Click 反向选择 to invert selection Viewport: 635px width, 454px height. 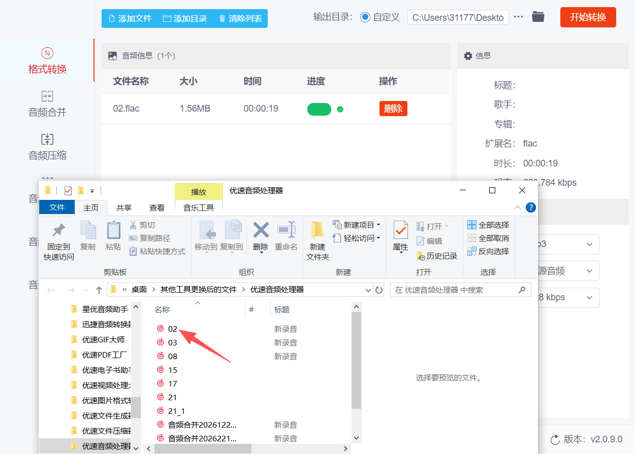488,251
